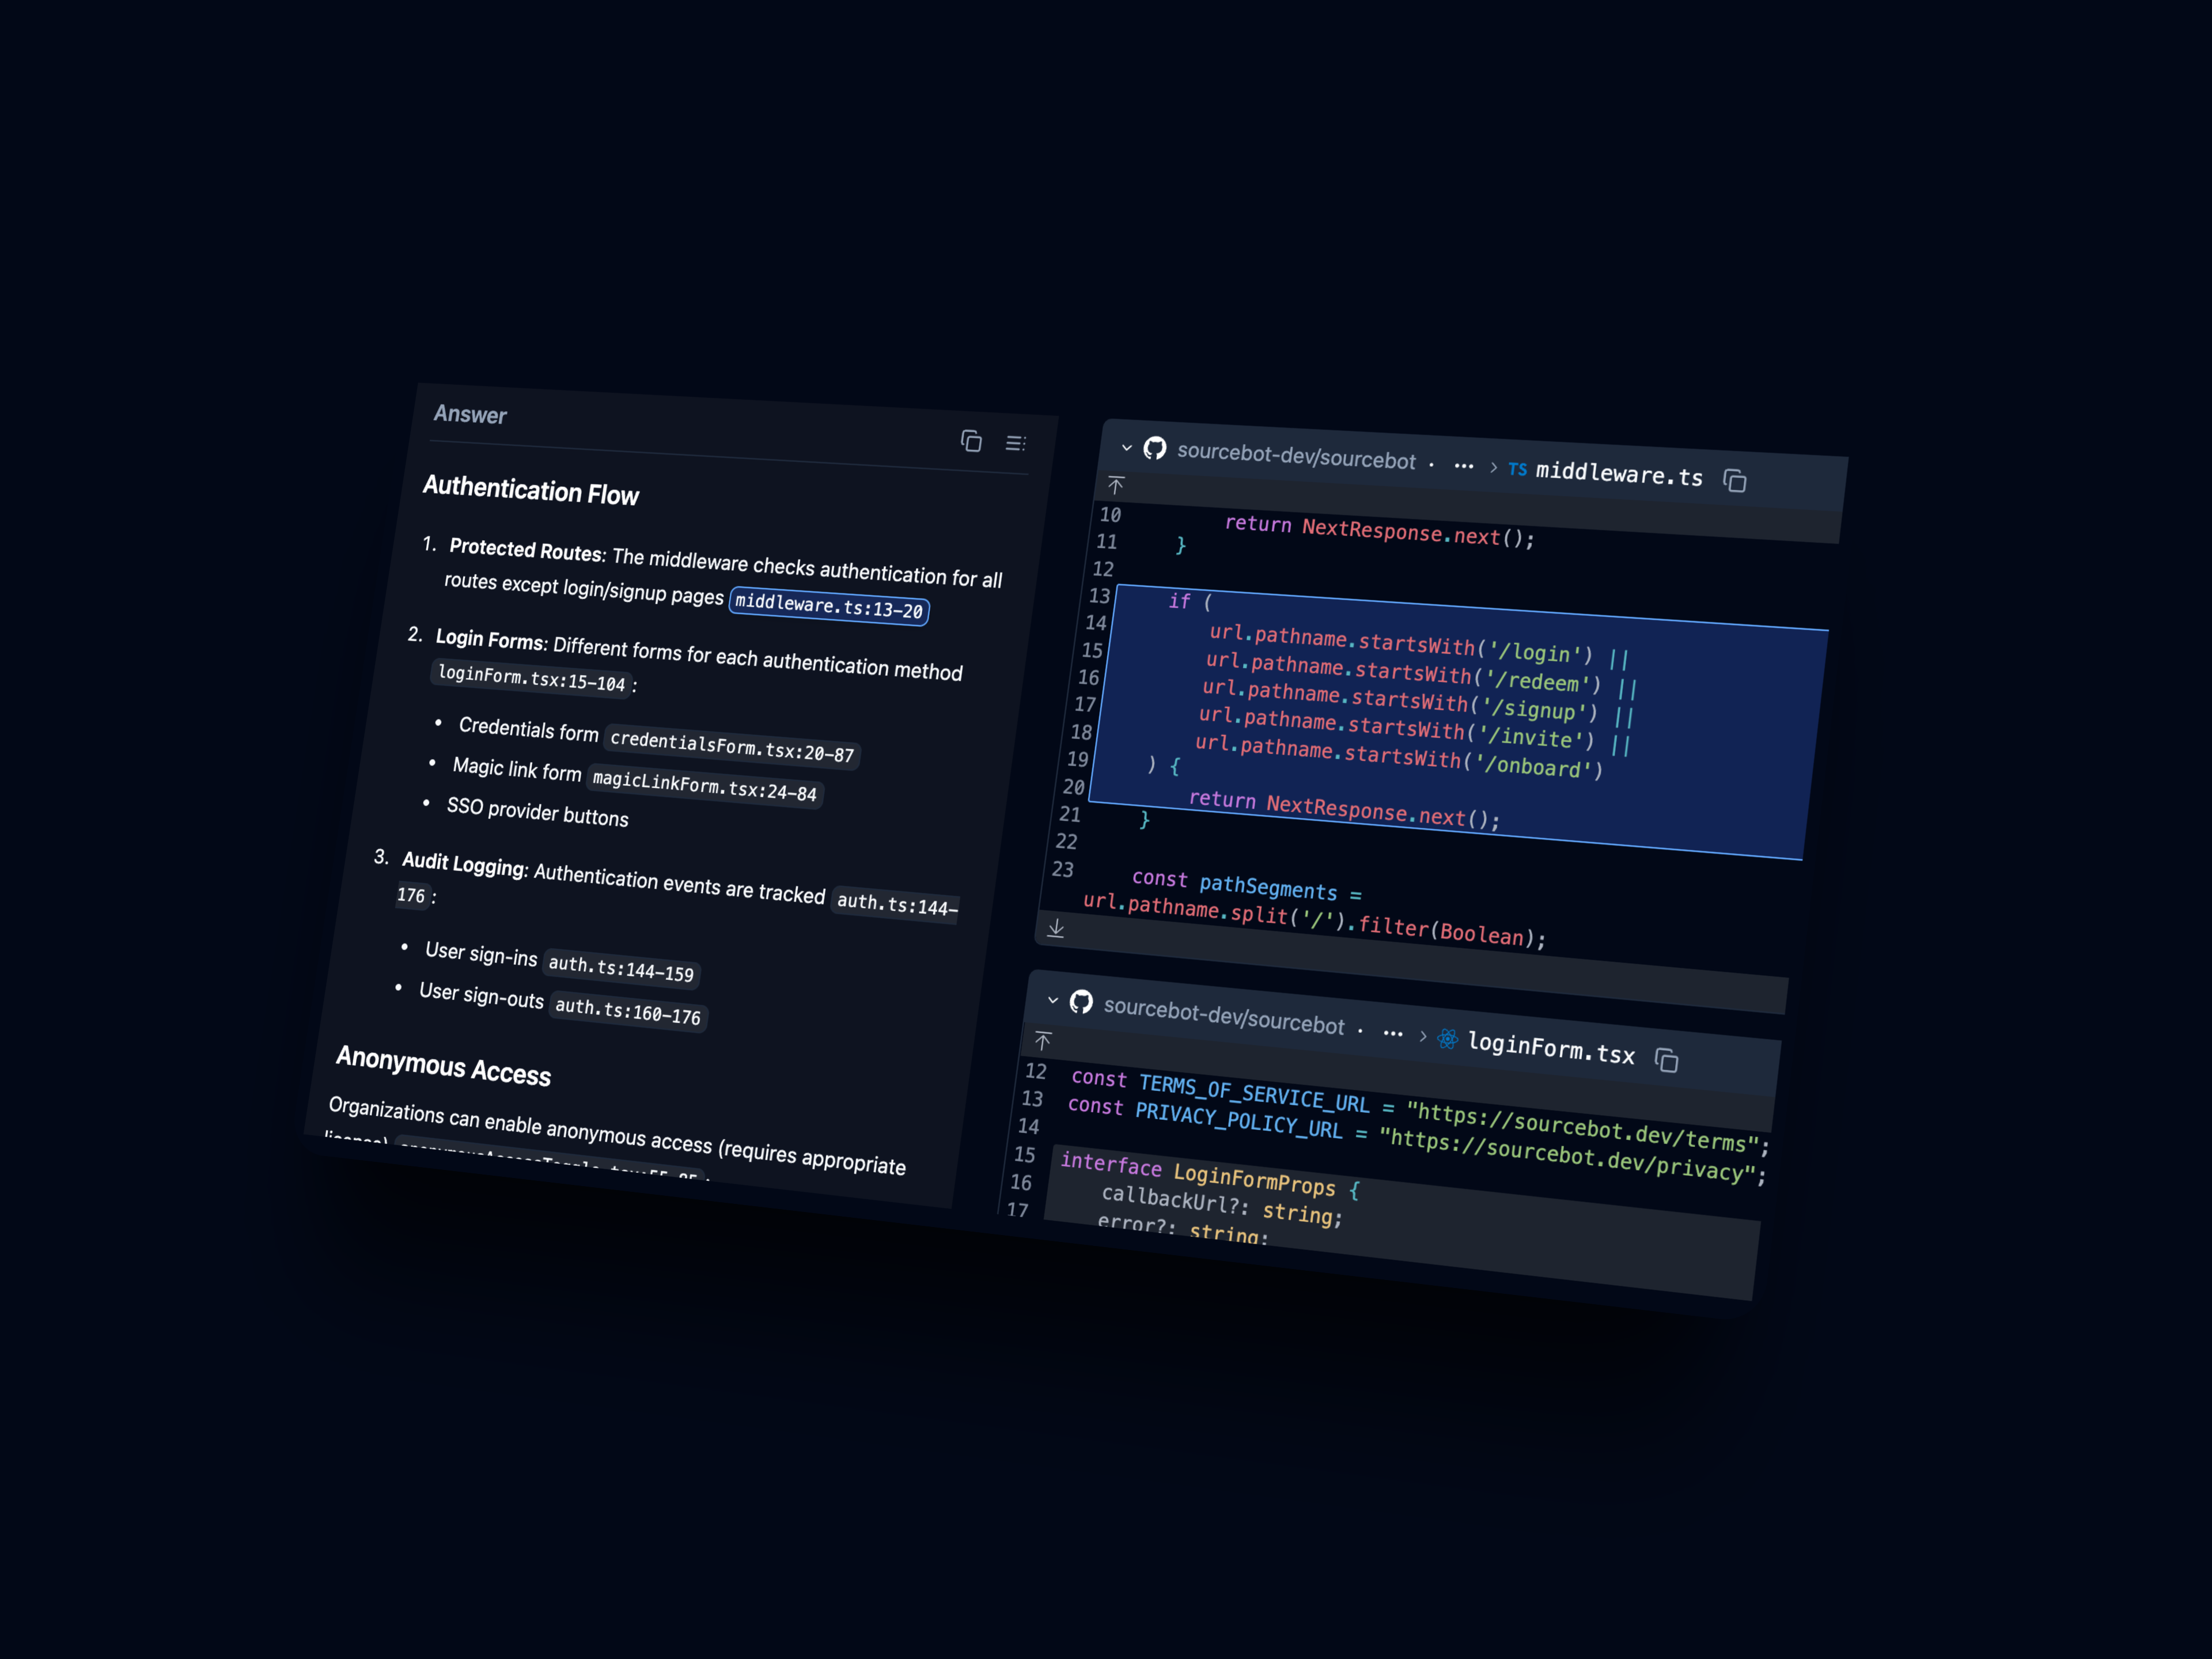Open the loginForm.tsx:15-104 citation
This screenshot has width=2212, height=1659.
click(531, 678)
